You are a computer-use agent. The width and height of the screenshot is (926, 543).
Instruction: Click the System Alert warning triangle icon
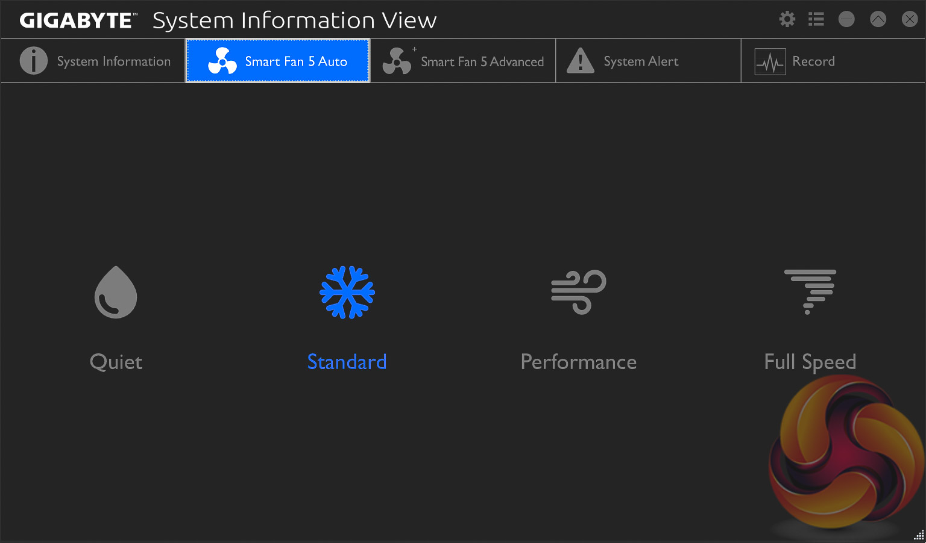(x=581, y=61)
